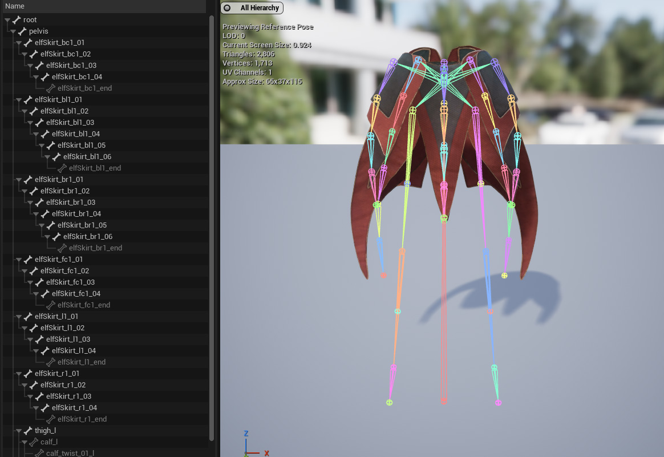Click the bone icon for elfSkirt_bl1_01
Screen dimensions: 664x457
28,100
